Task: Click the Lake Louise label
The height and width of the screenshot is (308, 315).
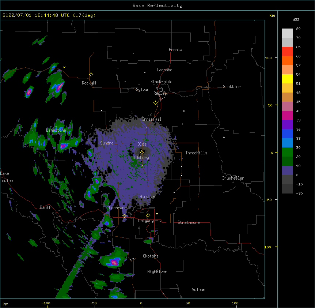Action: (x=7, y=177)
